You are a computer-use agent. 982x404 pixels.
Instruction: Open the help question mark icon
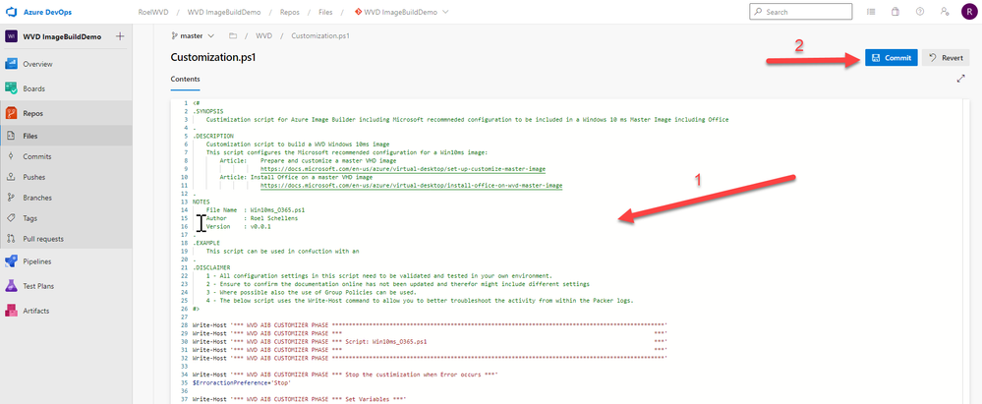[920, 12]
